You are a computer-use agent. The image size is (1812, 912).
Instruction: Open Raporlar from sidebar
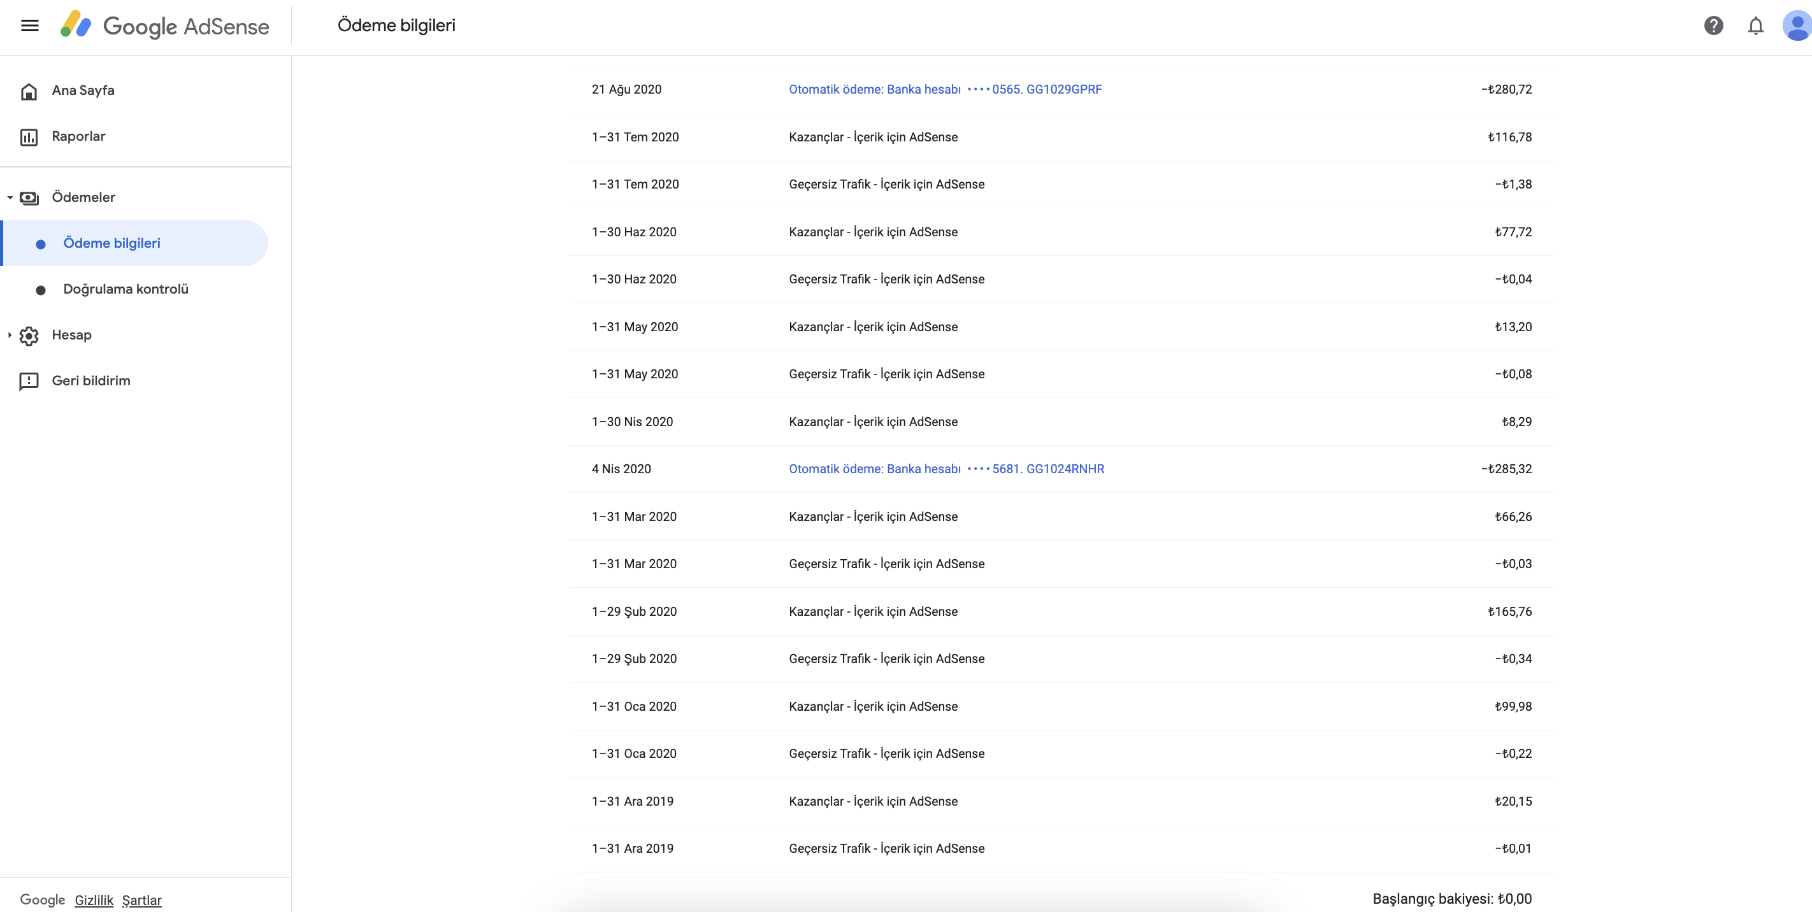(79, 136)
